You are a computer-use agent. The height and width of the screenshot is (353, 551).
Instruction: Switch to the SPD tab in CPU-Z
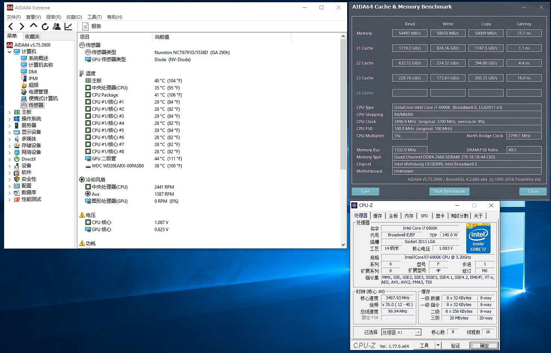click(x=424, y=215)
